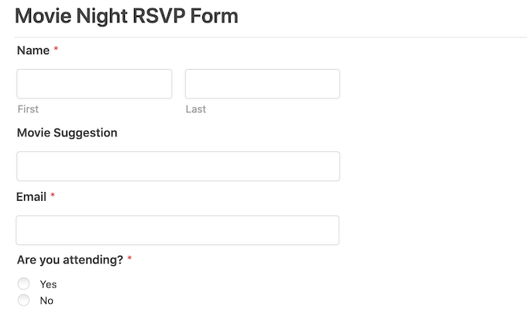Click the "First" sublabel under name box
Image resolution: width=527 pixels, height=310 pixels.
pyautogui.click(x=28, y=109)
